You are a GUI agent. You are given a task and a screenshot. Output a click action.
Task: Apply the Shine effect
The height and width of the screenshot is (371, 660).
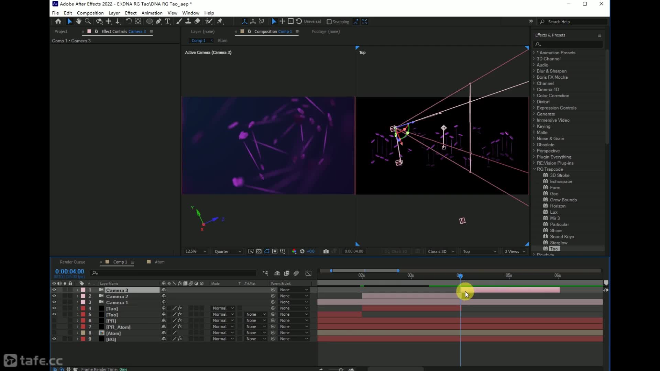click(x=555, y=231)
